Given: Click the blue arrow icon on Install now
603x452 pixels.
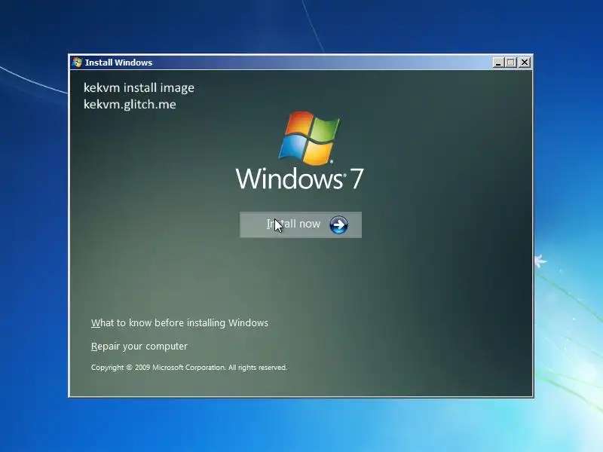Looking at the screenshot, I should point(338,224).
